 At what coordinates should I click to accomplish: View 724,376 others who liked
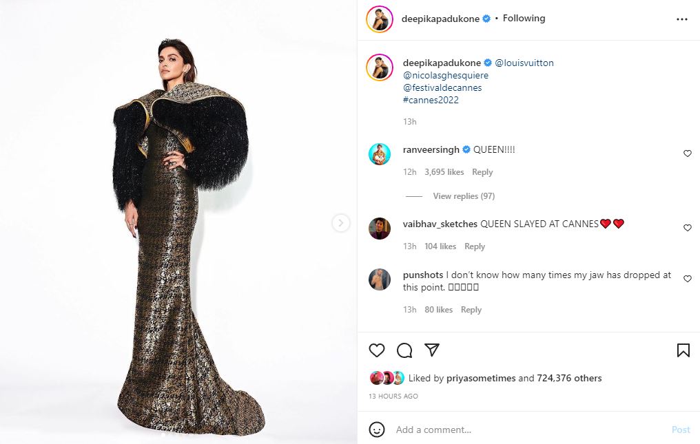pos(569,379)
